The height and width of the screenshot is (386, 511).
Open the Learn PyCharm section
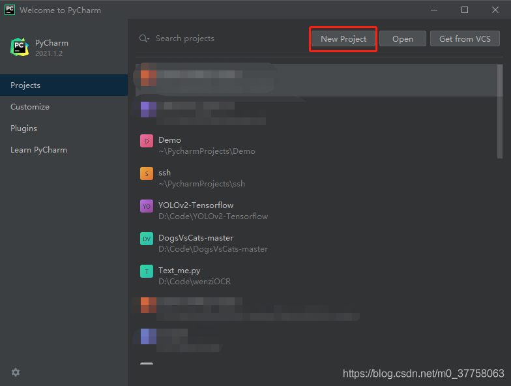64,150
